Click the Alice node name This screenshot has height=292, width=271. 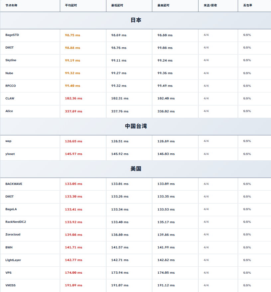click(x=9, y=111)
